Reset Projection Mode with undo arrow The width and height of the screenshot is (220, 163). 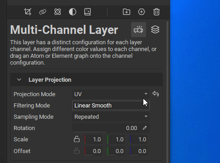[156, 94]
